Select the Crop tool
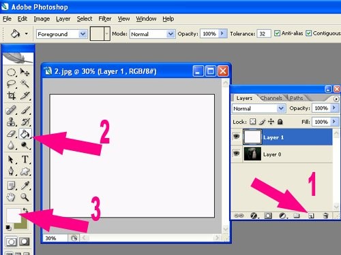Image resolution: width=341 pixels, height=255 pixels. click(x=11, y=95)
